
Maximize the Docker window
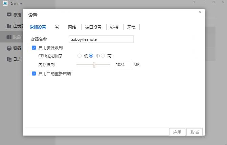click(x=213, y=2)
